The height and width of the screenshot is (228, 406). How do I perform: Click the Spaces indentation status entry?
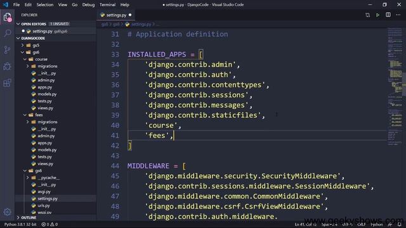click(x=329, y=224)
